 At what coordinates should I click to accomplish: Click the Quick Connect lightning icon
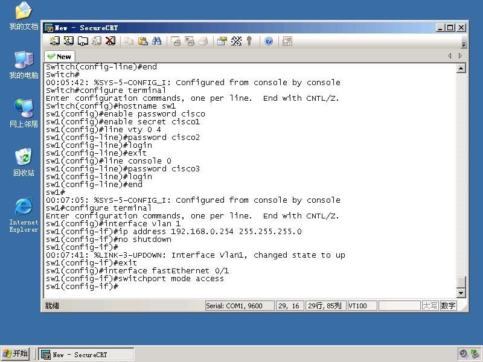(x=68, y=41)
